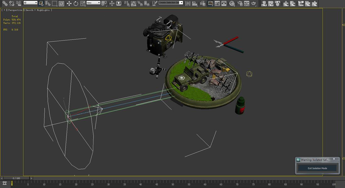Open Edit Named Selection Sets
Image resolution: width=345 pixels, height=188 pixels.
coord(155,3)
